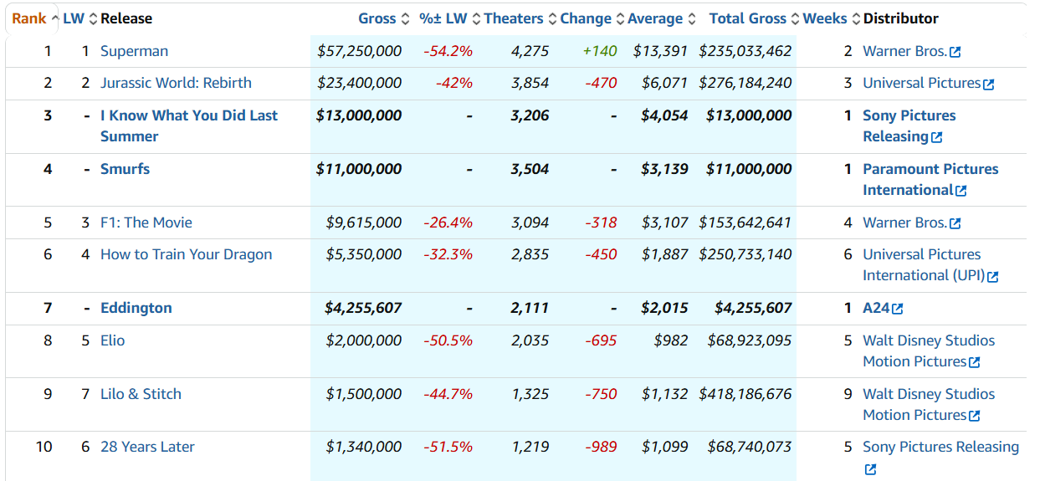This screenshot has width=1040, height=481.
Task: Sort by Weeks column header
Action: (x=825, y=18)
